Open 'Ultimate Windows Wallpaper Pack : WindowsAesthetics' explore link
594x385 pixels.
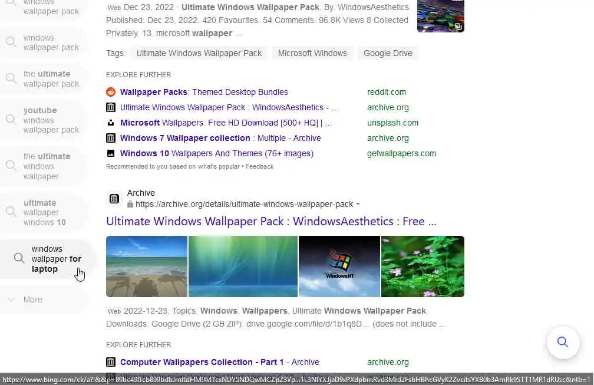[230, 107]
